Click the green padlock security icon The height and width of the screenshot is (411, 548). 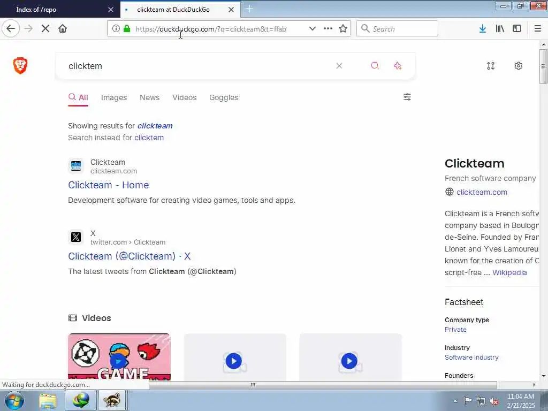pos(127,29)
